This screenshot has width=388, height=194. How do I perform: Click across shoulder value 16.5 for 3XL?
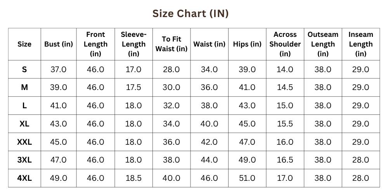point(285,160)
